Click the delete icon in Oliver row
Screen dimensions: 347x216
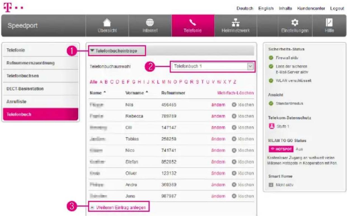click(x=234, y=174)
